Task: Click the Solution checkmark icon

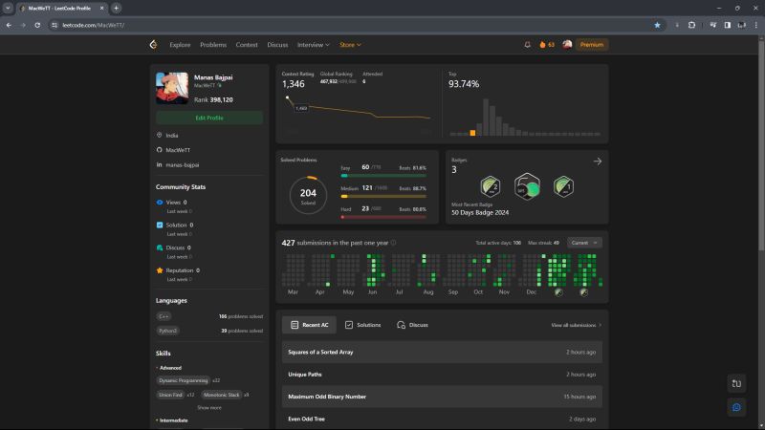Action: (160, 225)
